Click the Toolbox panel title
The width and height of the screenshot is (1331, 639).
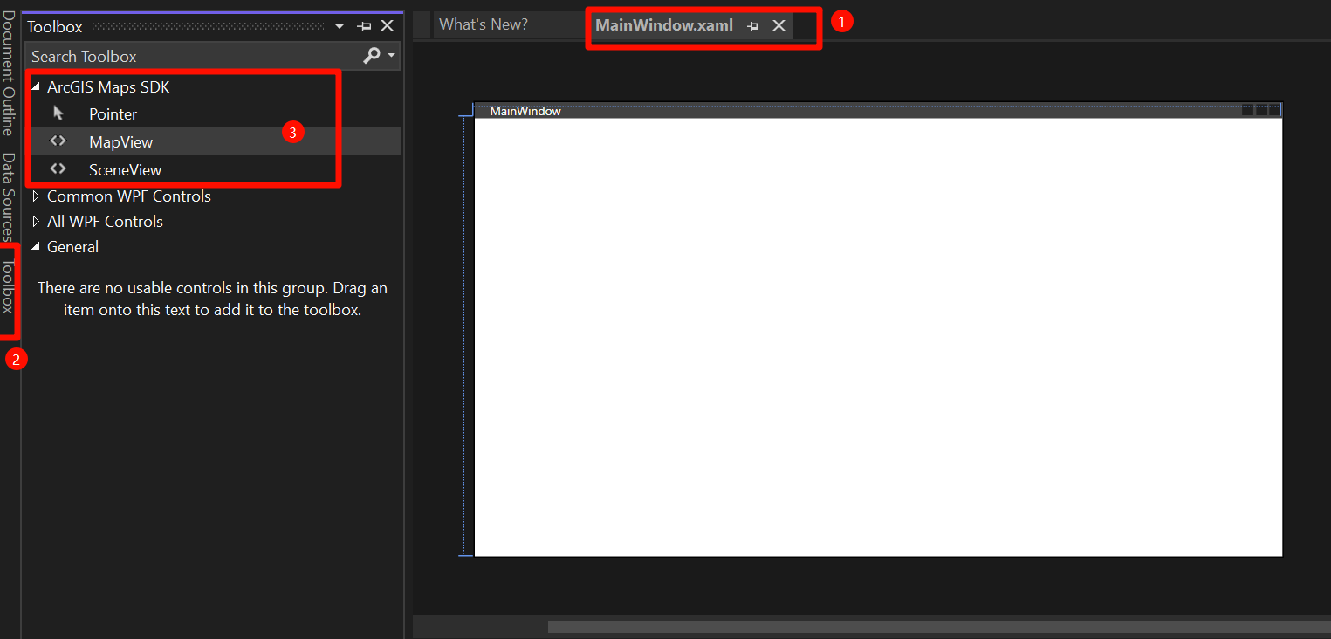pos(55,26)
